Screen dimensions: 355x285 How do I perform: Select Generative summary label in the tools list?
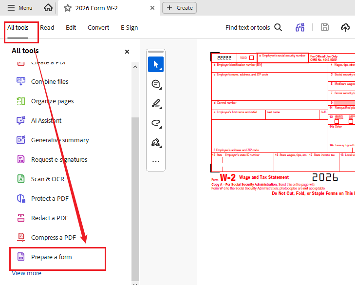pyautogui.click(x=60, y=140)
